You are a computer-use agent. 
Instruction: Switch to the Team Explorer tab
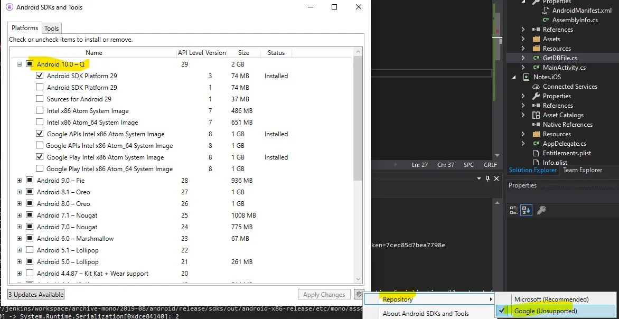(x=582, y=170)
